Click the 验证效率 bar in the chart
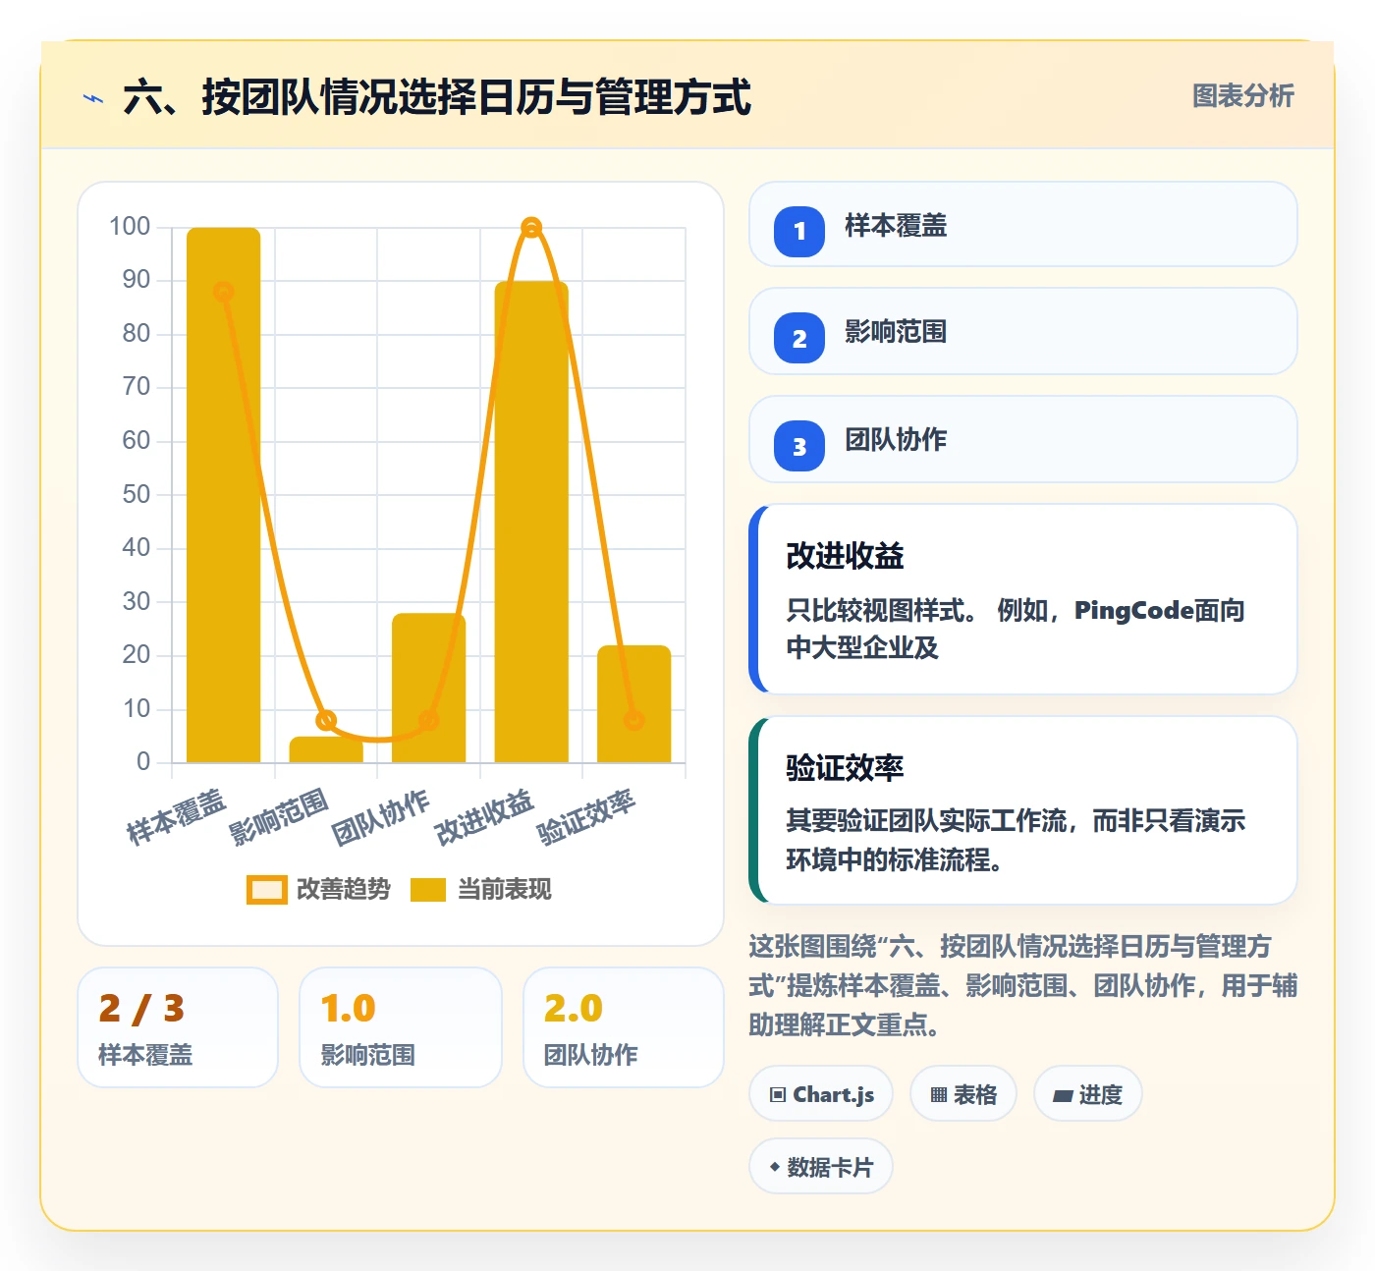The width and height of the screenshot is (1375, 1271). click(634, 704)
